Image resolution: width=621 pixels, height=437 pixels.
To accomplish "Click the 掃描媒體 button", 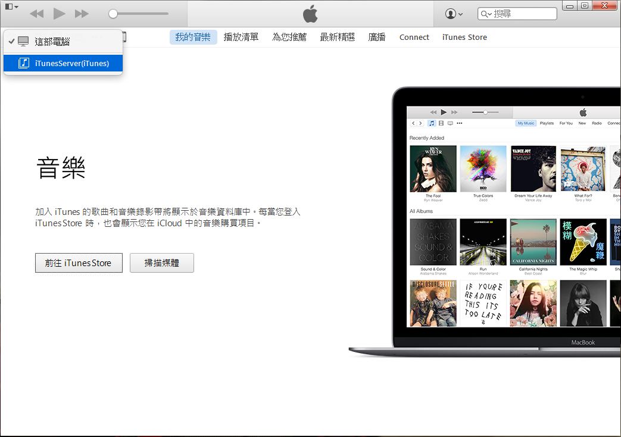I will coord(161,263).
